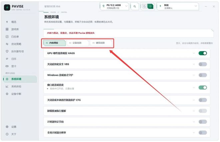Switch to light mode sun icon
Image resolution: width=220 pixels, height=142 pixels.
pos(150,6)
